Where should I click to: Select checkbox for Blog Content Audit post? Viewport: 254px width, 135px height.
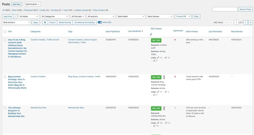(x=5, y=40)
